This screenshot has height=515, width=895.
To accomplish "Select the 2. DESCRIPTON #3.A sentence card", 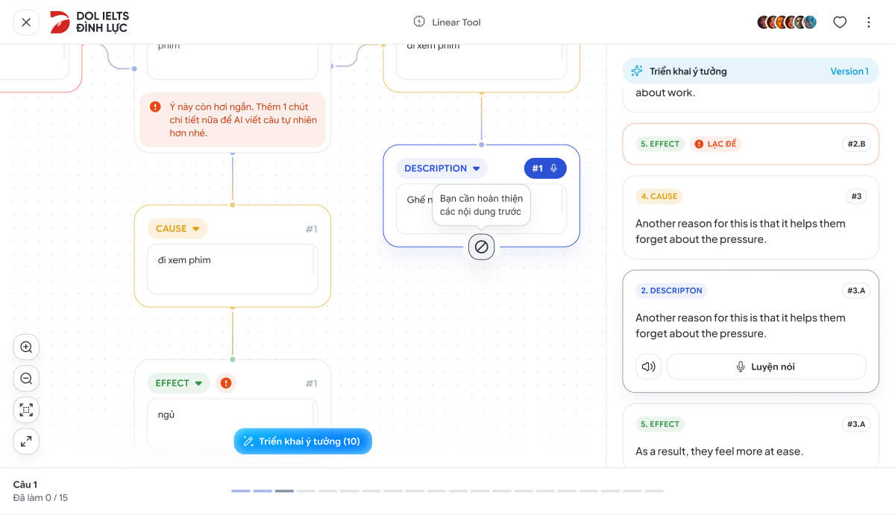I will coord(751,331).
